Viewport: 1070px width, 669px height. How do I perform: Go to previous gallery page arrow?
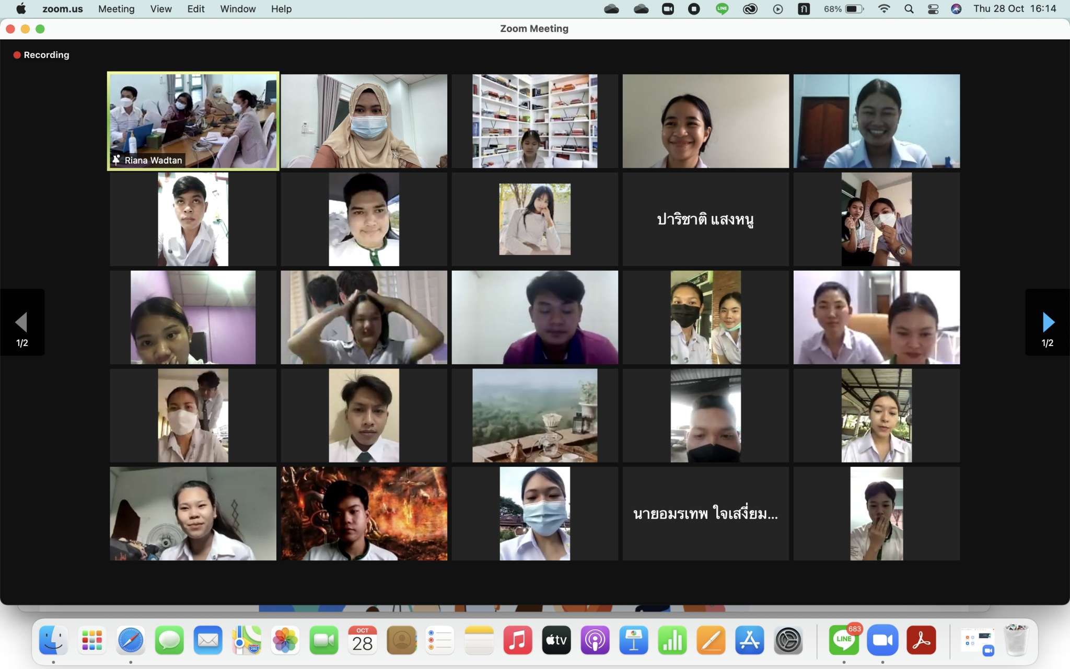[21, 322]
